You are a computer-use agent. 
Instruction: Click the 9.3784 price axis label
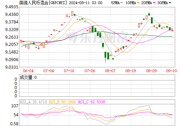(12, 22)
